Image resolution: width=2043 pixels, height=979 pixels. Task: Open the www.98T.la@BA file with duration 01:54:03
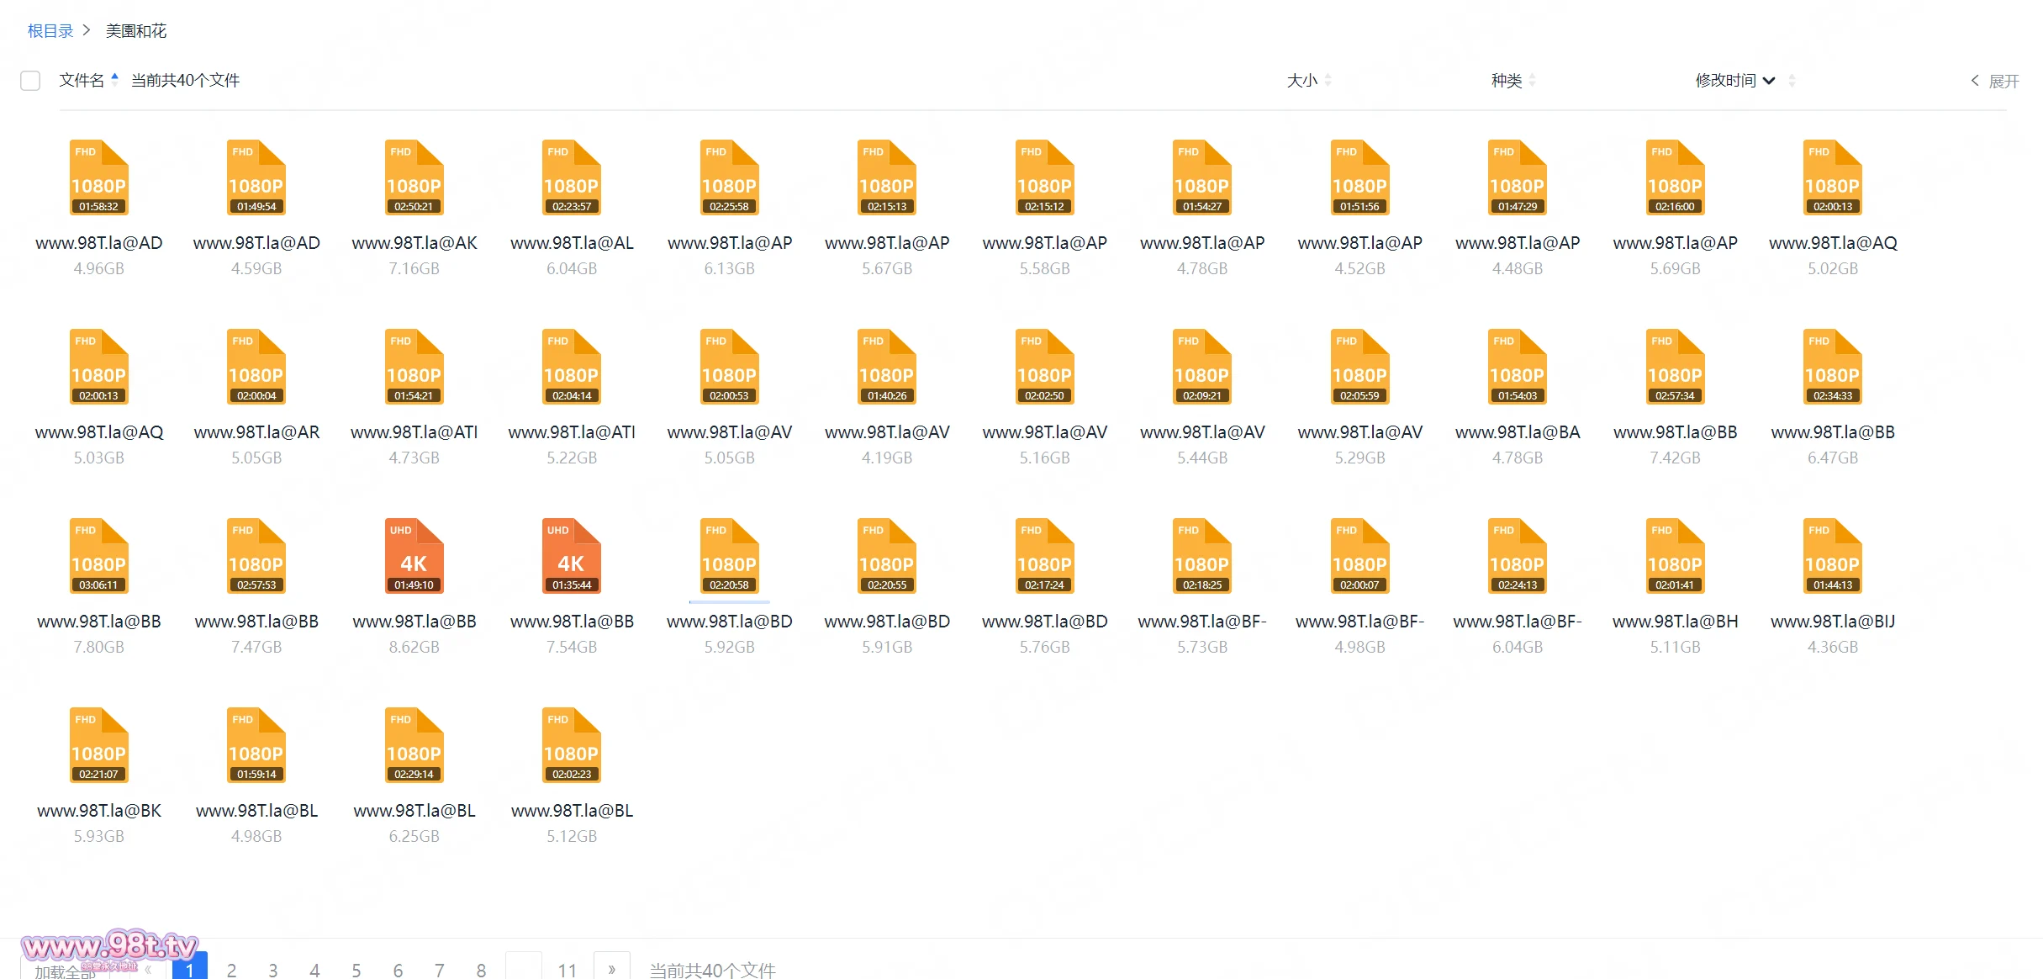(x=1517, y=367)
